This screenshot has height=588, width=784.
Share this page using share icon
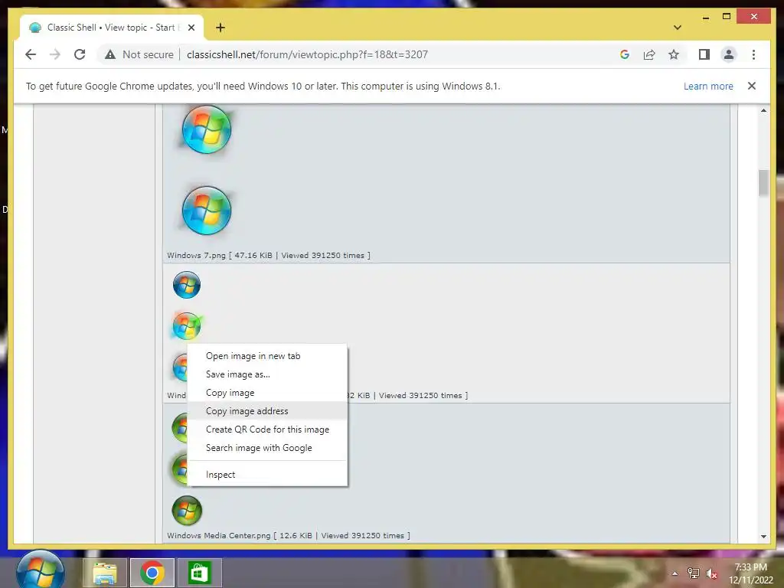click(649, 54)
